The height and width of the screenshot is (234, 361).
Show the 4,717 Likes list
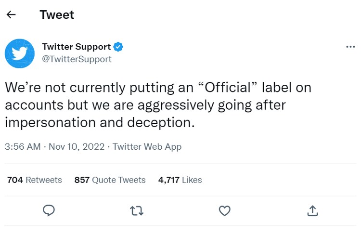180,180
